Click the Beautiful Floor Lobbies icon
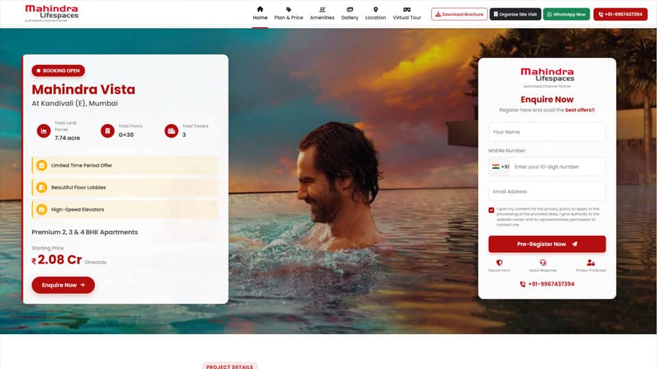The width and height of the screenshot is (657, 369). point(42,187)
